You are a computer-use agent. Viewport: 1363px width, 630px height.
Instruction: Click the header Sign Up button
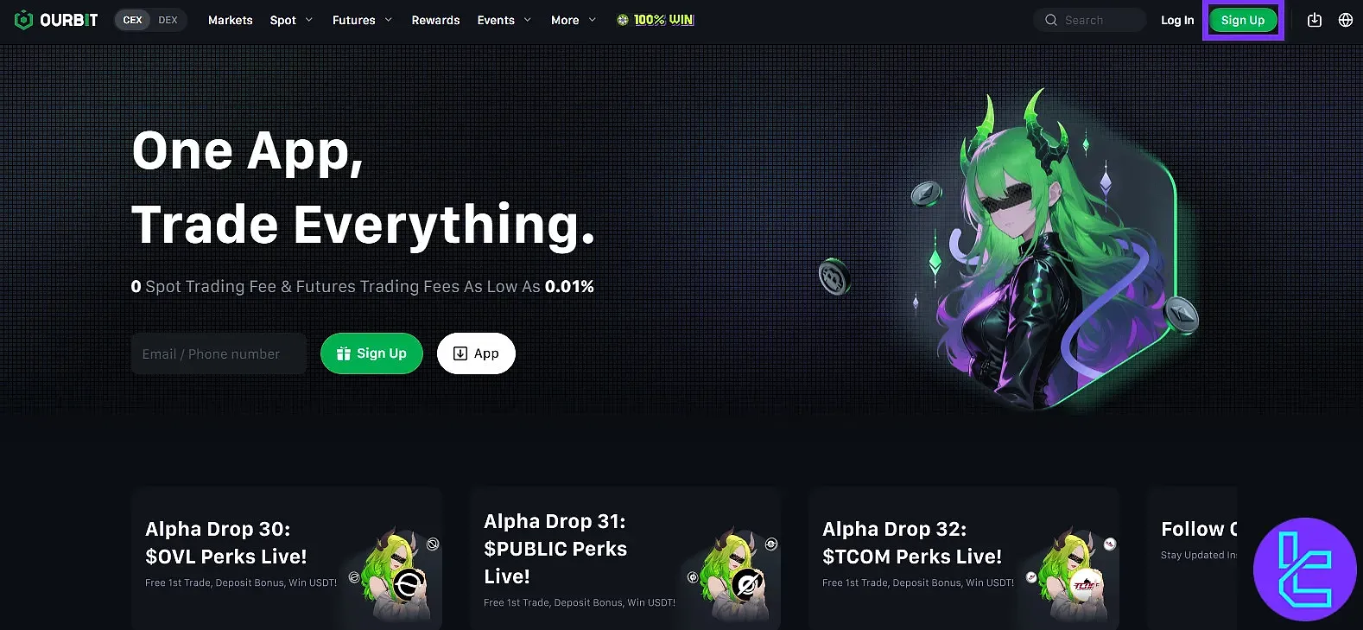point(1243,20)
